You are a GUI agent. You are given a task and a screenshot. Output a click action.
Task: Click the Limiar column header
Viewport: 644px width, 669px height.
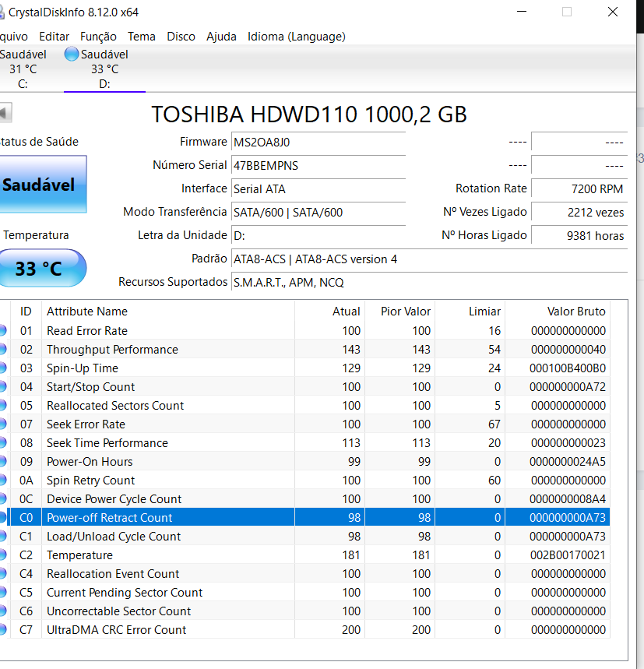pyautogui.click(x=470, y=312)
